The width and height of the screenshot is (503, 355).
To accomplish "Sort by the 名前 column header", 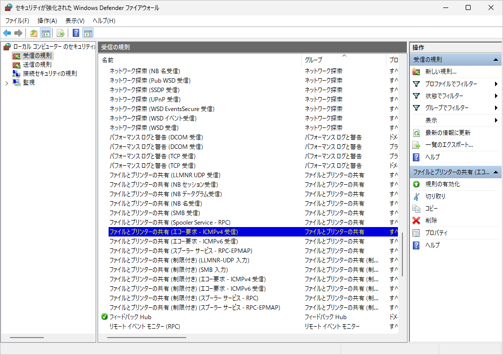I will click(x=200, y=60).
